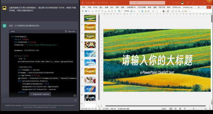This screenshot has height=114, width=213.
Task: Click Regenerate response button
Action: [40, 94]
